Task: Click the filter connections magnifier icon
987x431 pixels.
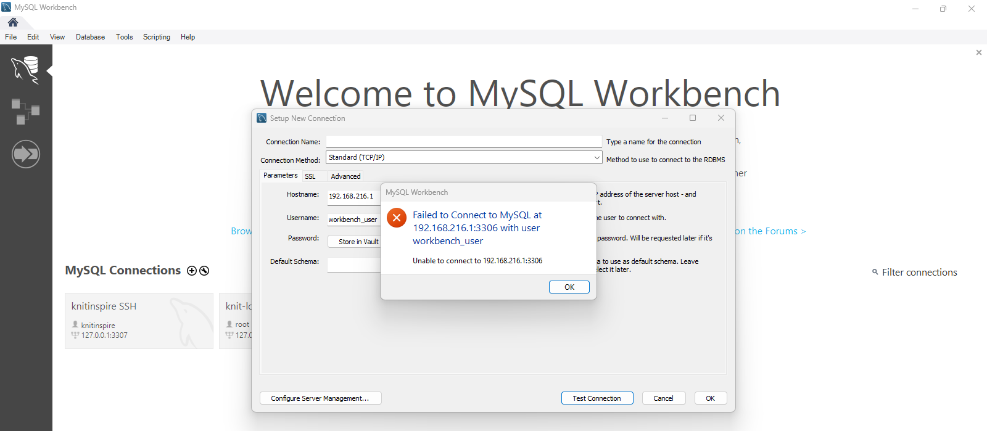Action: (x=875, y=272)
